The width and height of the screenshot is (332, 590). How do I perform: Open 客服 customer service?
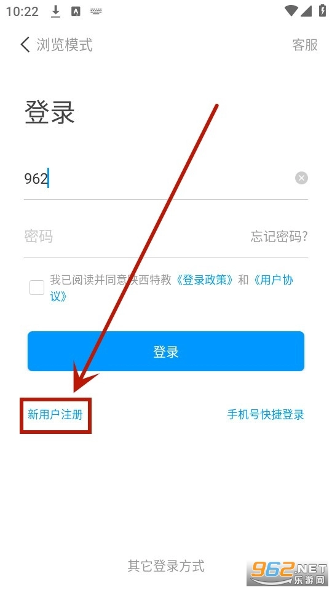tap(305, 45)
